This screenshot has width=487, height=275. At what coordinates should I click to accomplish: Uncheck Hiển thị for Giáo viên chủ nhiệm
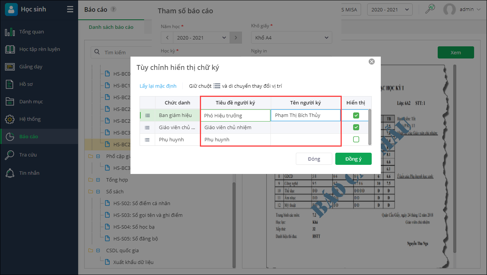point(356,127)
